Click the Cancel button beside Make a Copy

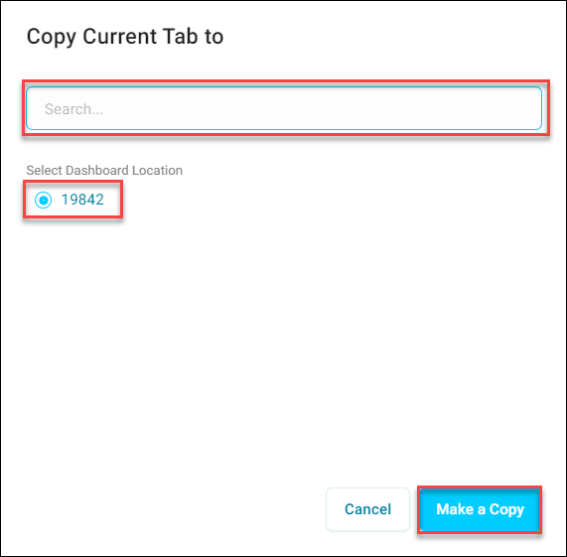coord(367,509)
